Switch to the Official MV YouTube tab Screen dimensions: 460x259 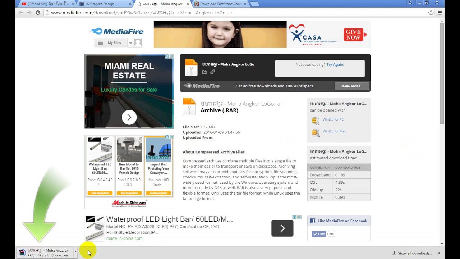[48, 4]
